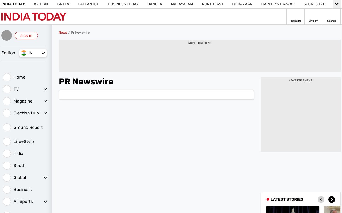Expand the Magazine sidebar section
The height and width of the screenshot is (213, 342).
45,101
